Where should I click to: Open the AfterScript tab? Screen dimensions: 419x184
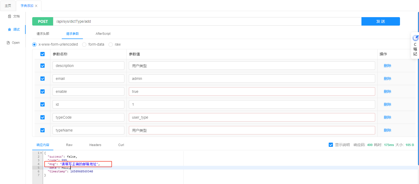(x=103, y=34)
